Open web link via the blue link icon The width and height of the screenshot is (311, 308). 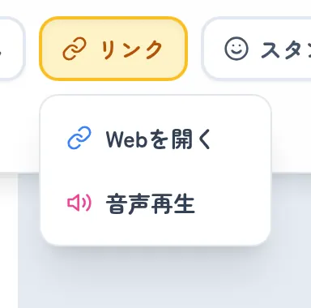coord(79,138)
